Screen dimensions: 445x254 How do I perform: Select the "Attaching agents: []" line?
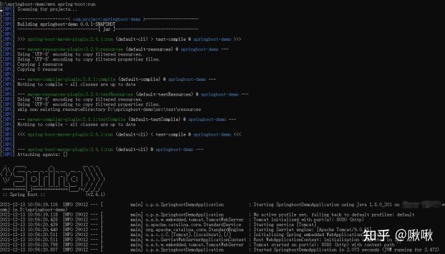pyautogui.click(x=42, y=154)
